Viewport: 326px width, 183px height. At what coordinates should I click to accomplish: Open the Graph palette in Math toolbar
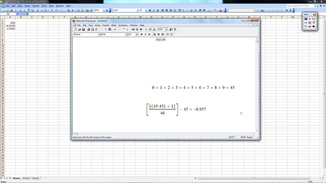tap(309, 19)
